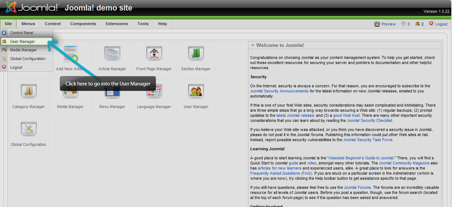
Task: Open the Site menu
Action: coord(8,24)
